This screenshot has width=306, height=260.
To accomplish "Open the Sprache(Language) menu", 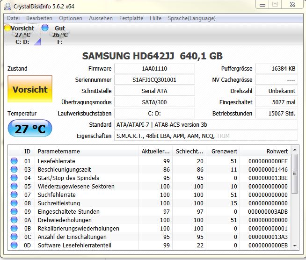I will [x=192, y=18].
